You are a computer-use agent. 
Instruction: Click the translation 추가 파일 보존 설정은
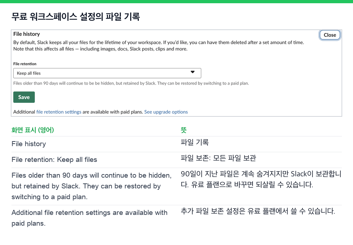point(258,211)
